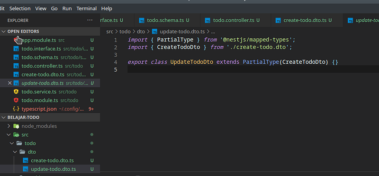Click the PartialType(CreateTodoDto) call on line 4
This screenshot has width=379, height=176.
(x=286, y=62)
